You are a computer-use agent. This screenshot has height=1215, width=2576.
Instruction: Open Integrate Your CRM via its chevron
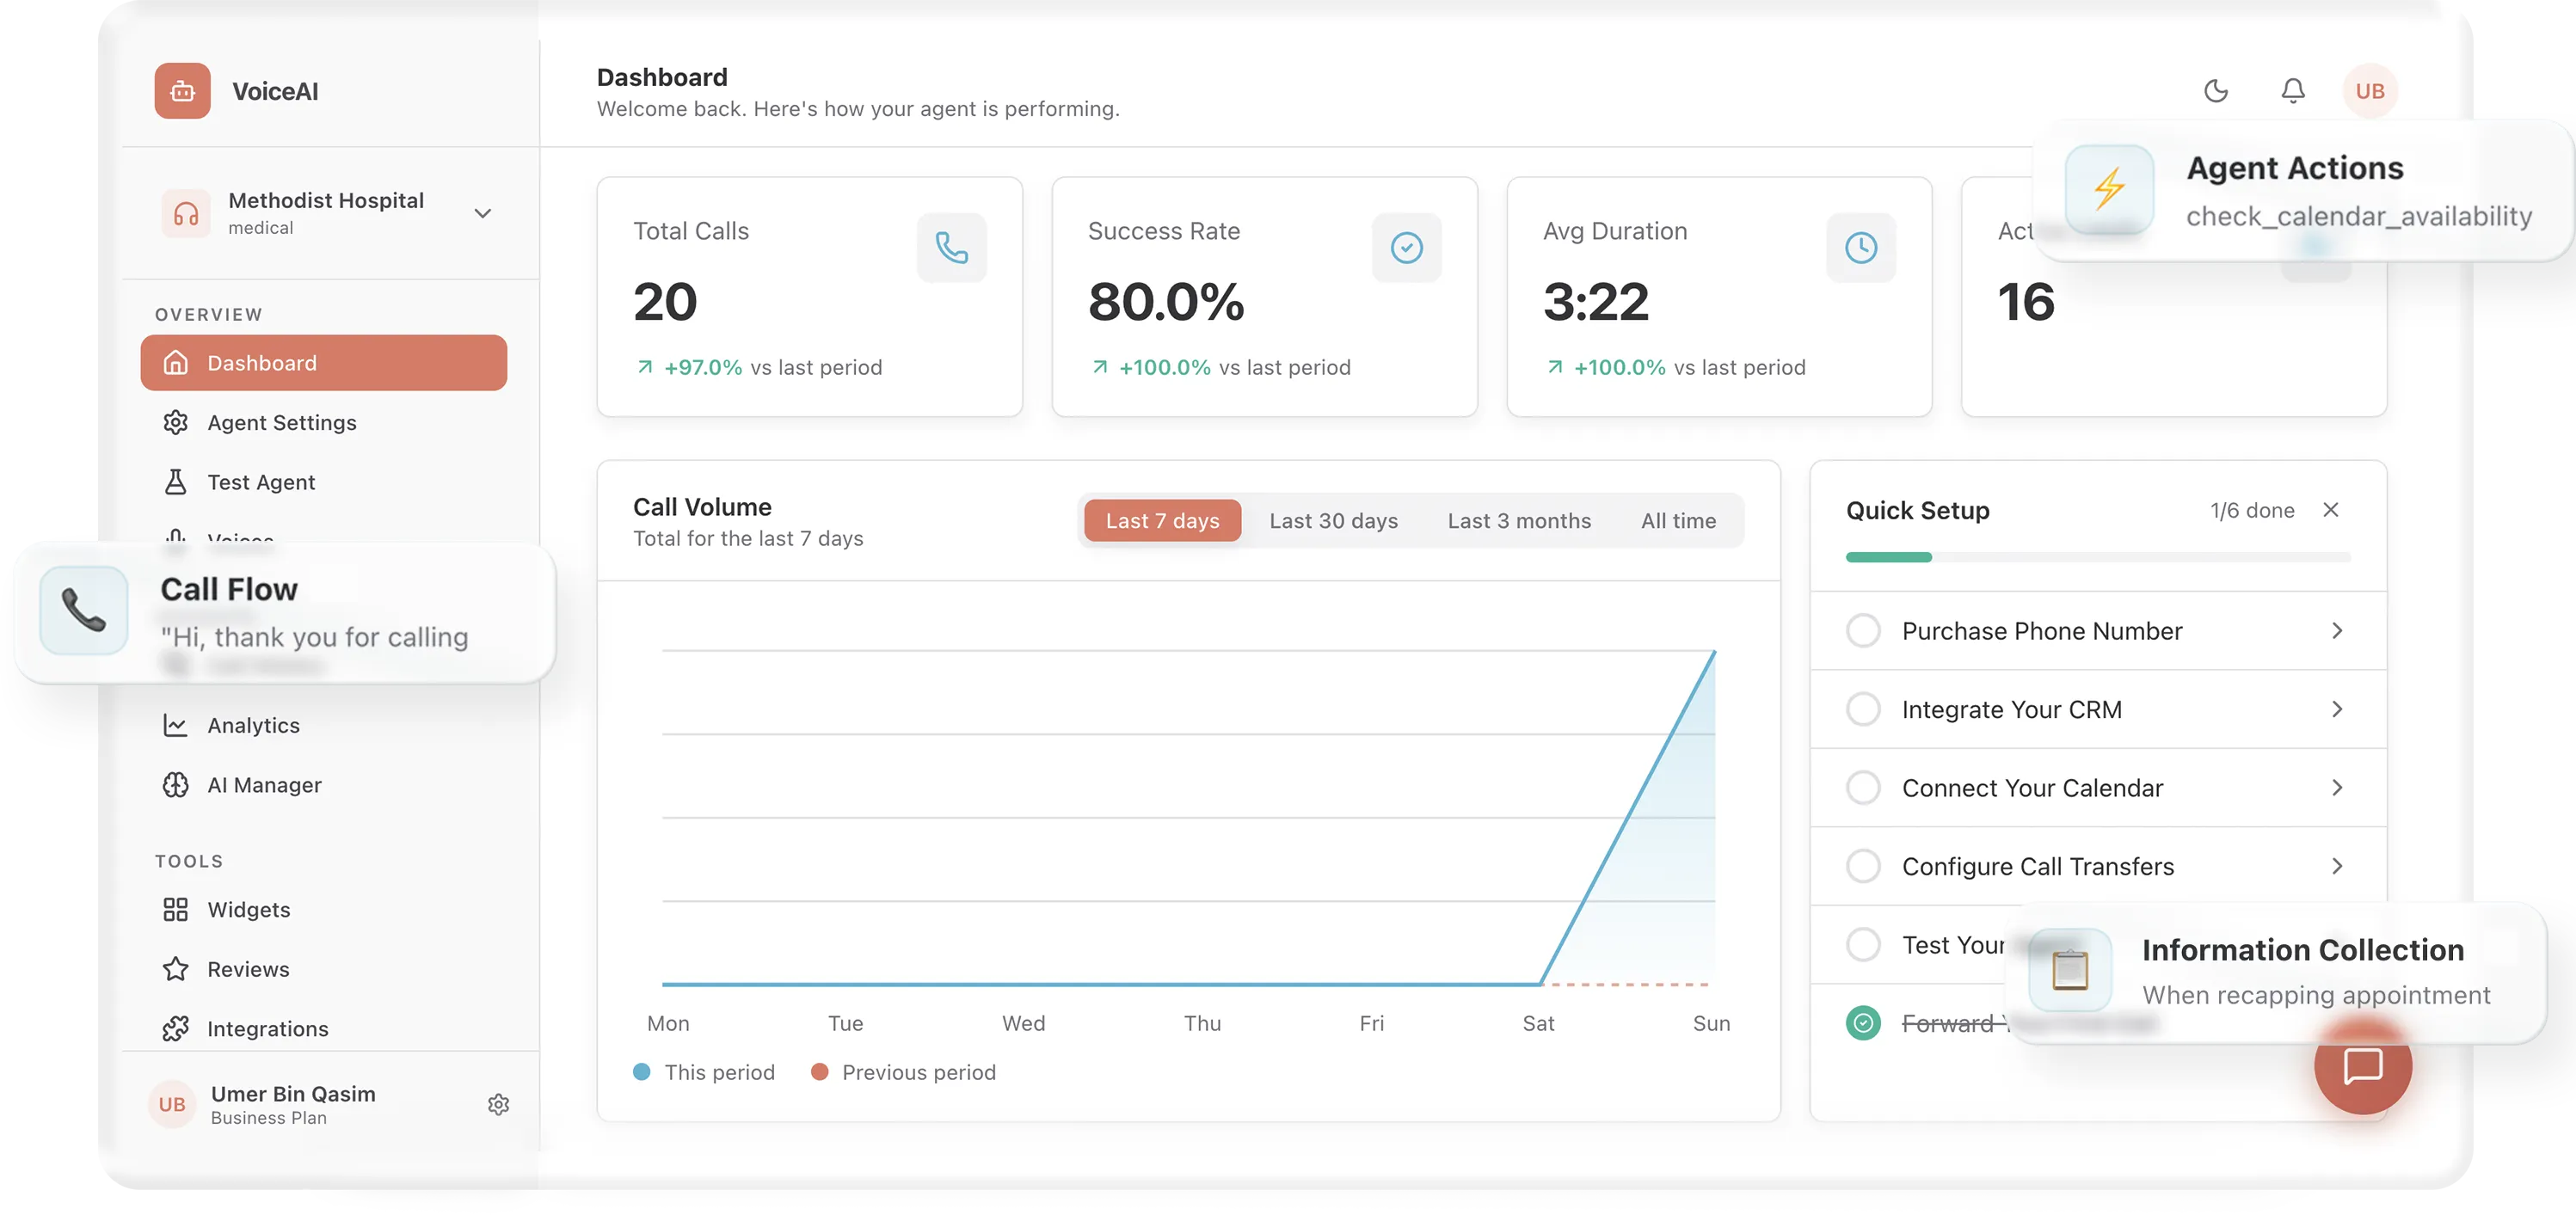click(x=2337, y=709)
